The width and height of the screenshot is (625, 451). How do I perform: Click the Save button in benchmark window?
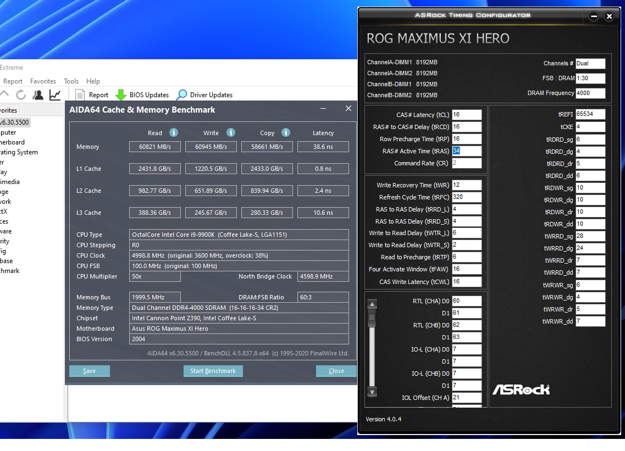[89, 371]
